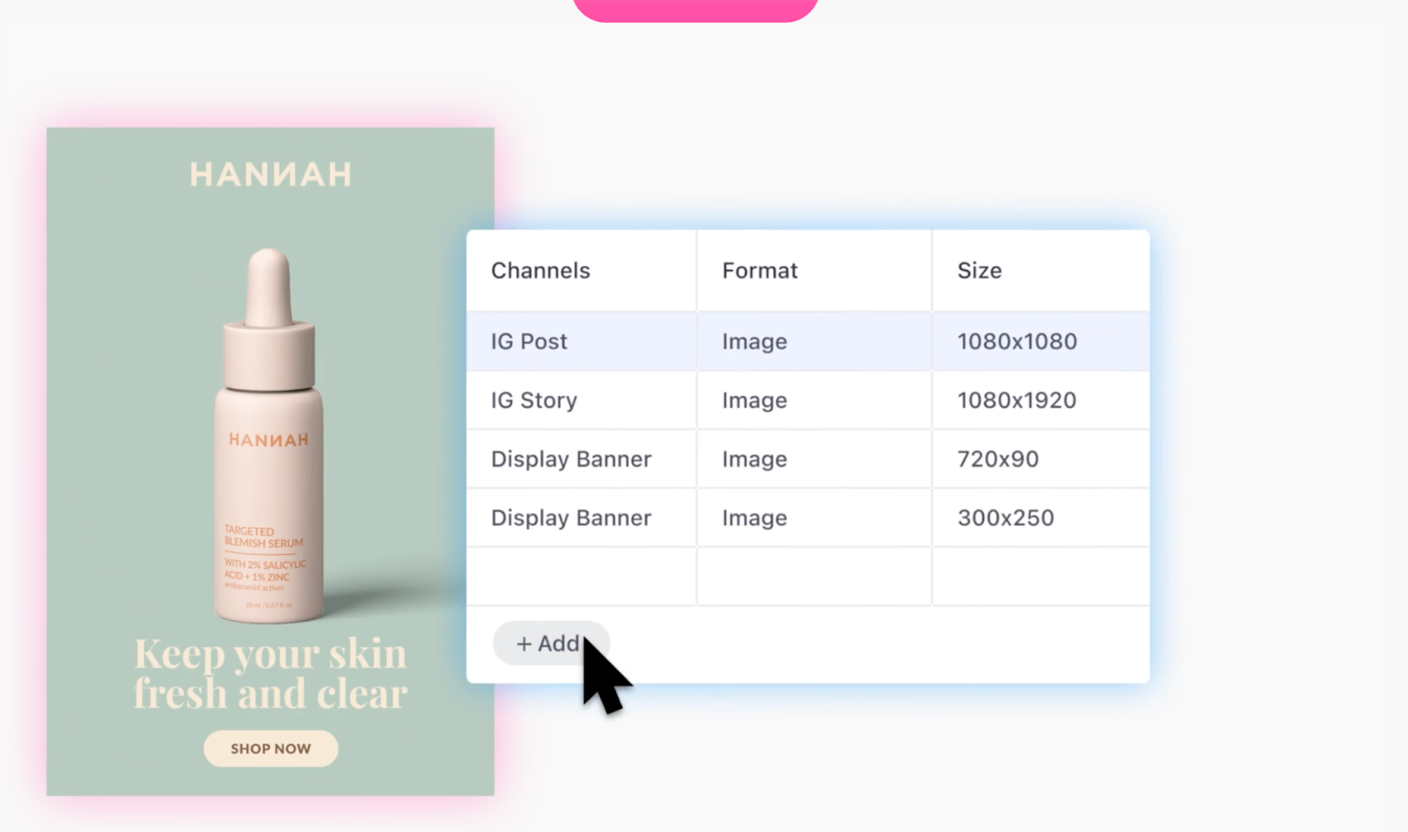
Task: Click the Channels column header
Action: coord(540,271)
